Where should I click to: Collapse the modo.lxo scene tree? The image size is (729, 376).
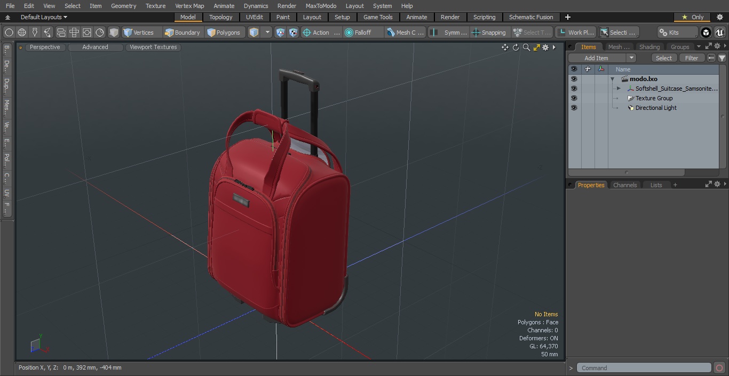point(613,79)
